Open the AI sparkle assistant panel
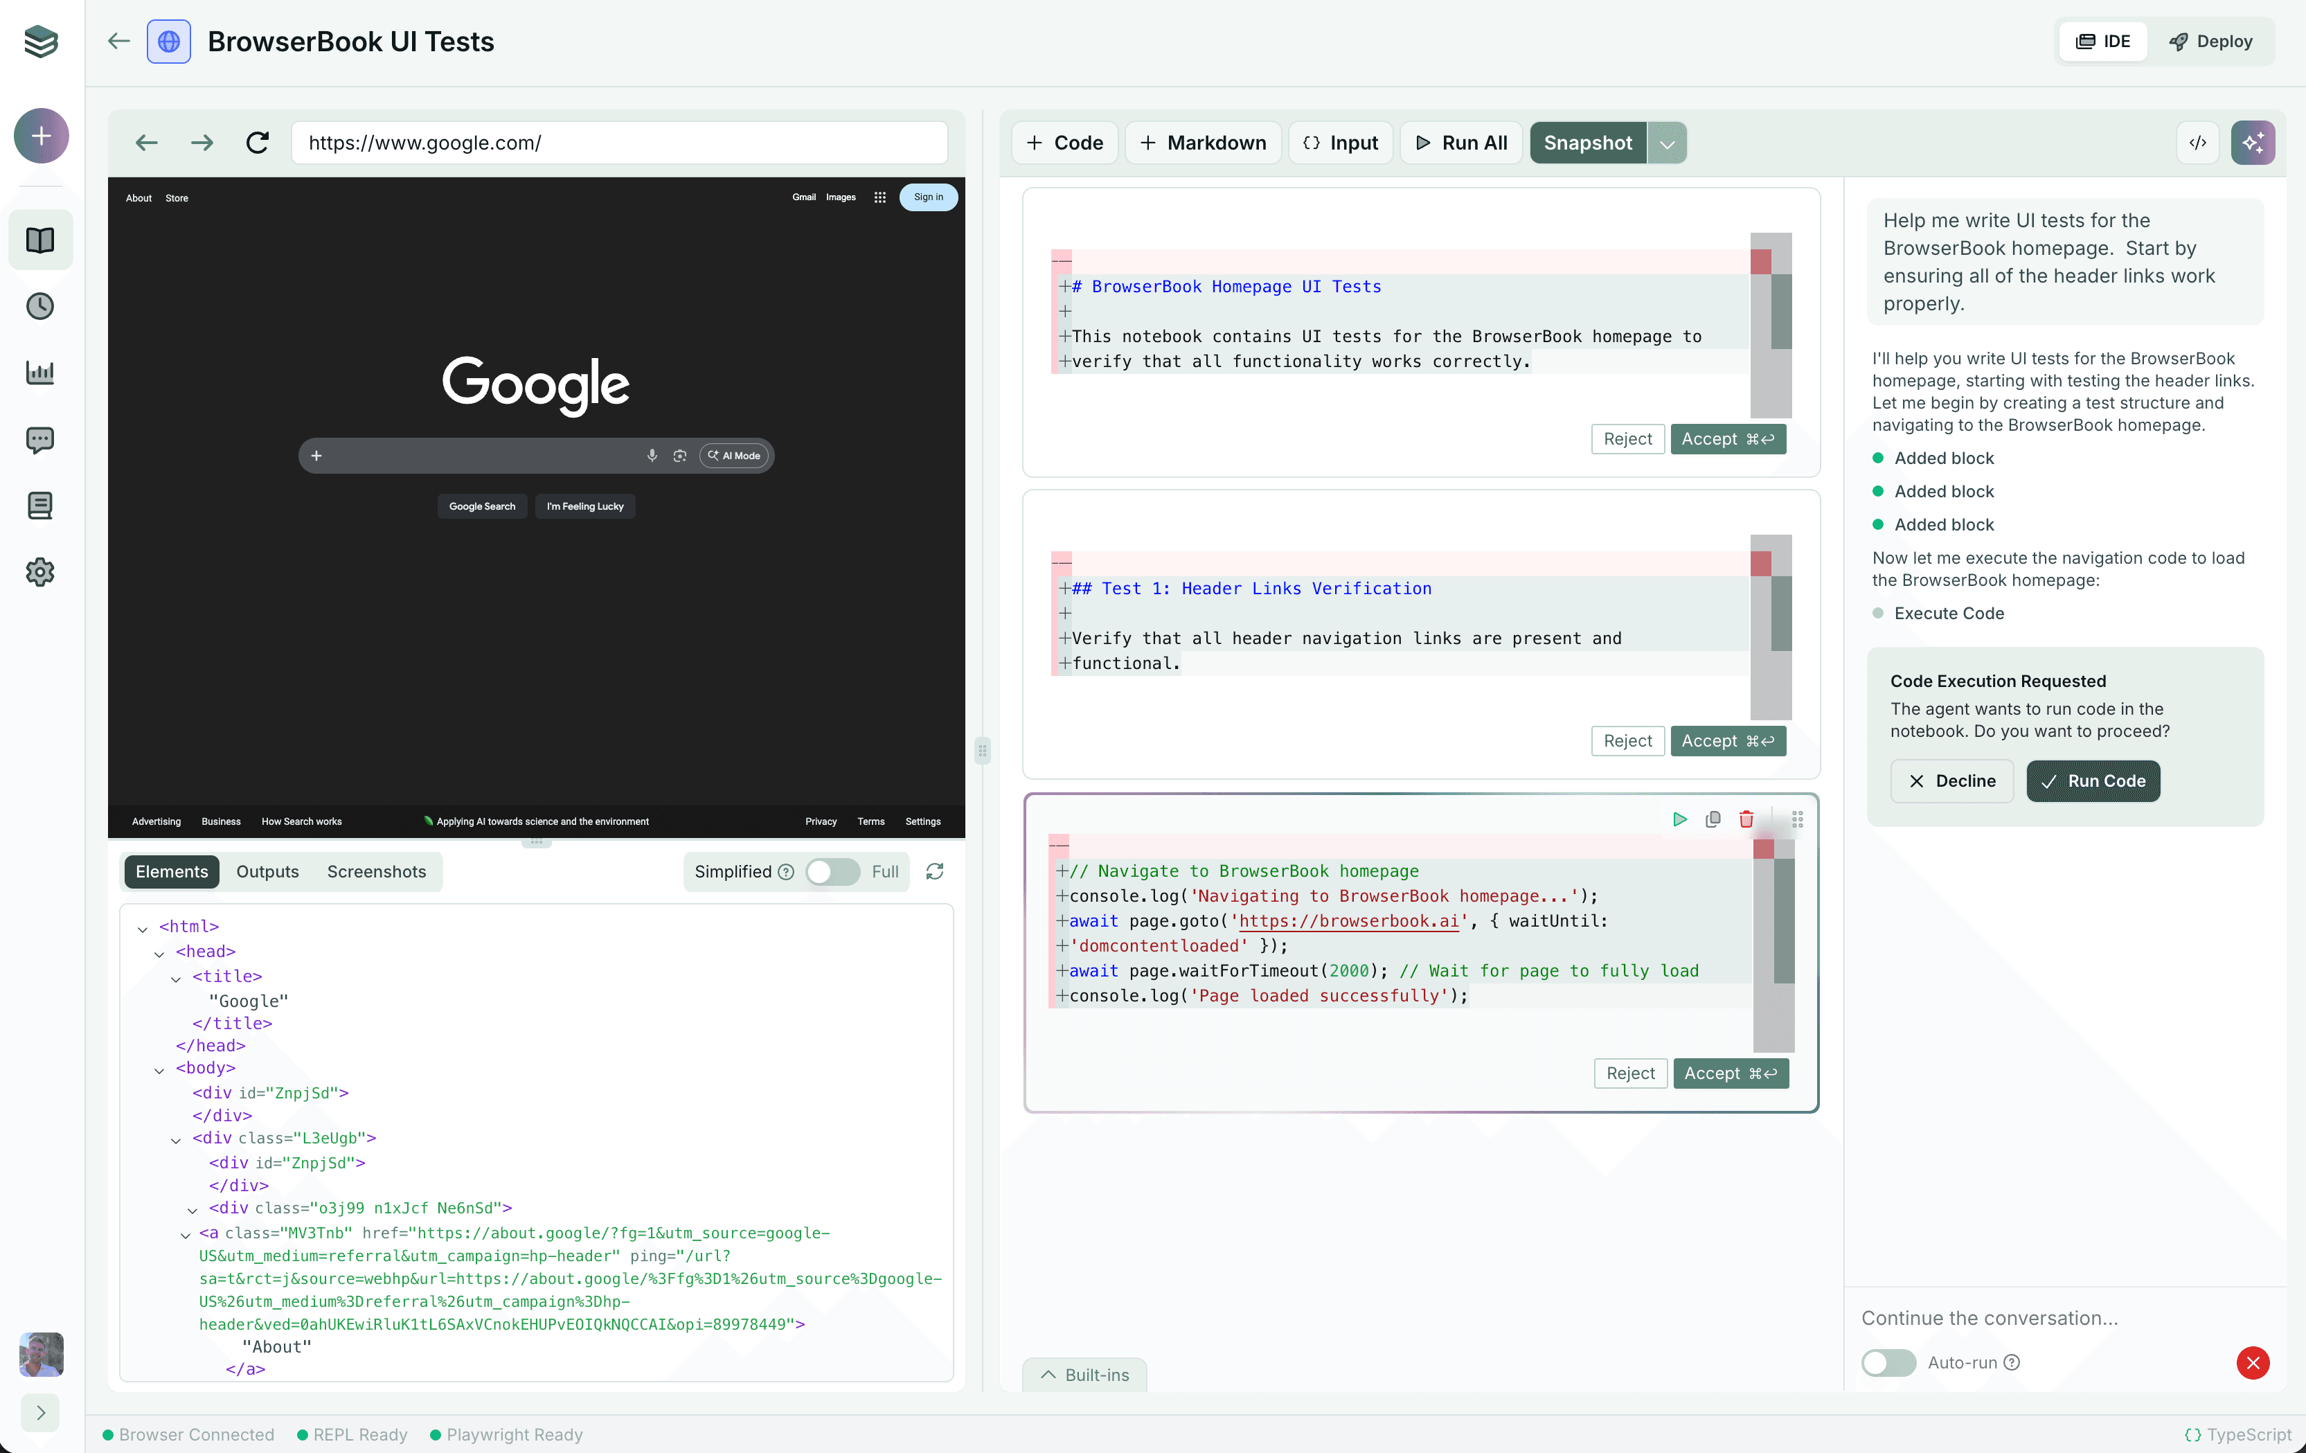Image resolution: width=2306 pixels, height=1453 pixels. click(x=2253, y=142)
